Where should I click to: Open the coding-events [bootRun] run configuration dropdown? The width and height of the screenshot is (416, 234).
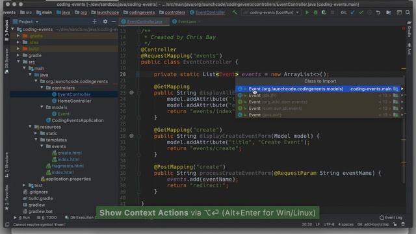[x=271, y=12]
